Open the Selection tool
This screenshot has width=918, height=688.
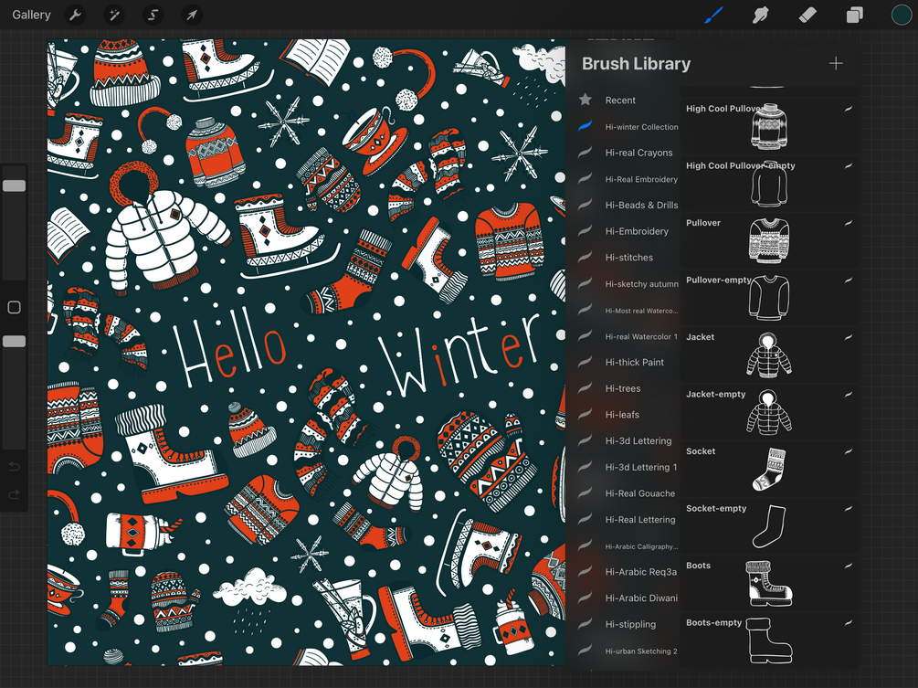(153, 15)
